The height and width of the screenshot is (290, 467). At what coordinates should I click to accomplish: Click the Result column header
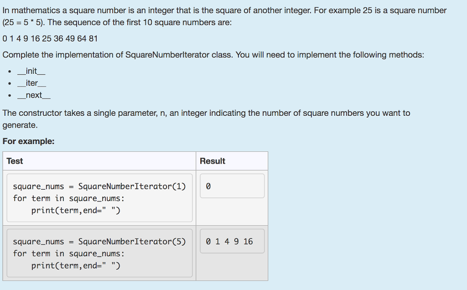click(x=213, y=161)
